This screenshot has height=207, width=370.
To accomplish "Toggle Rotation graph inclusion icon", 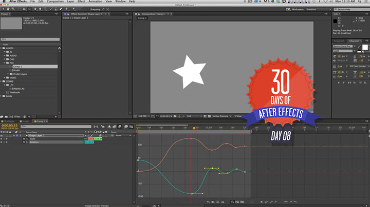I will pos(27,142).
